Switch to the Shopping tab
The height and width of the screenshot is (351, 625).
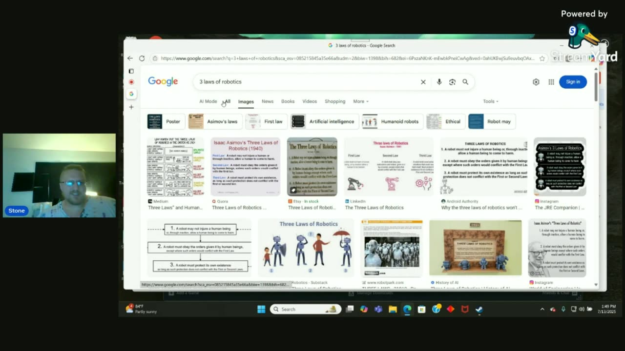coord(335,101)
